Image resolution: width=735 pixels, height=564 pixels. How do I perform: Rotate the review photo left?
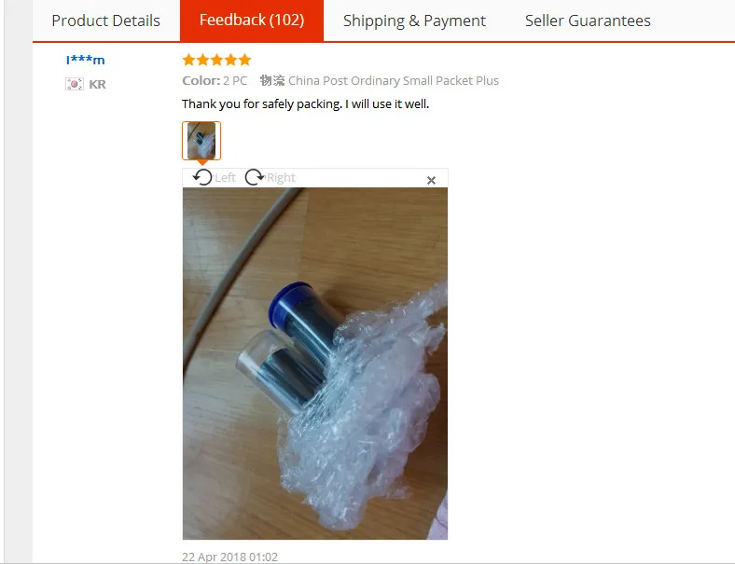coord(202,177)
